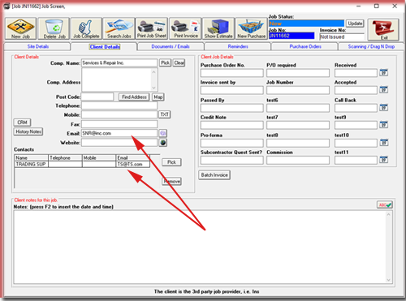The width and height of the screenshot is (406, 301).
Task: Click the Email field containing SNR@inc.com
Action: click(119, 133)
